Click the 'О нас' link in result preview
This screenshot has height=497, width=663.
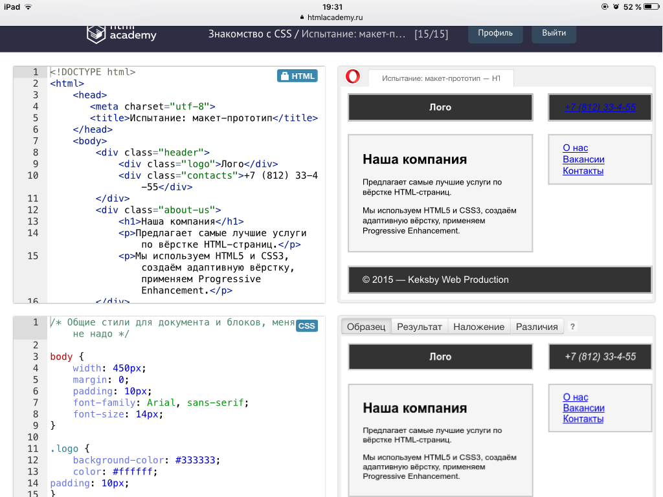click(575, 148)
